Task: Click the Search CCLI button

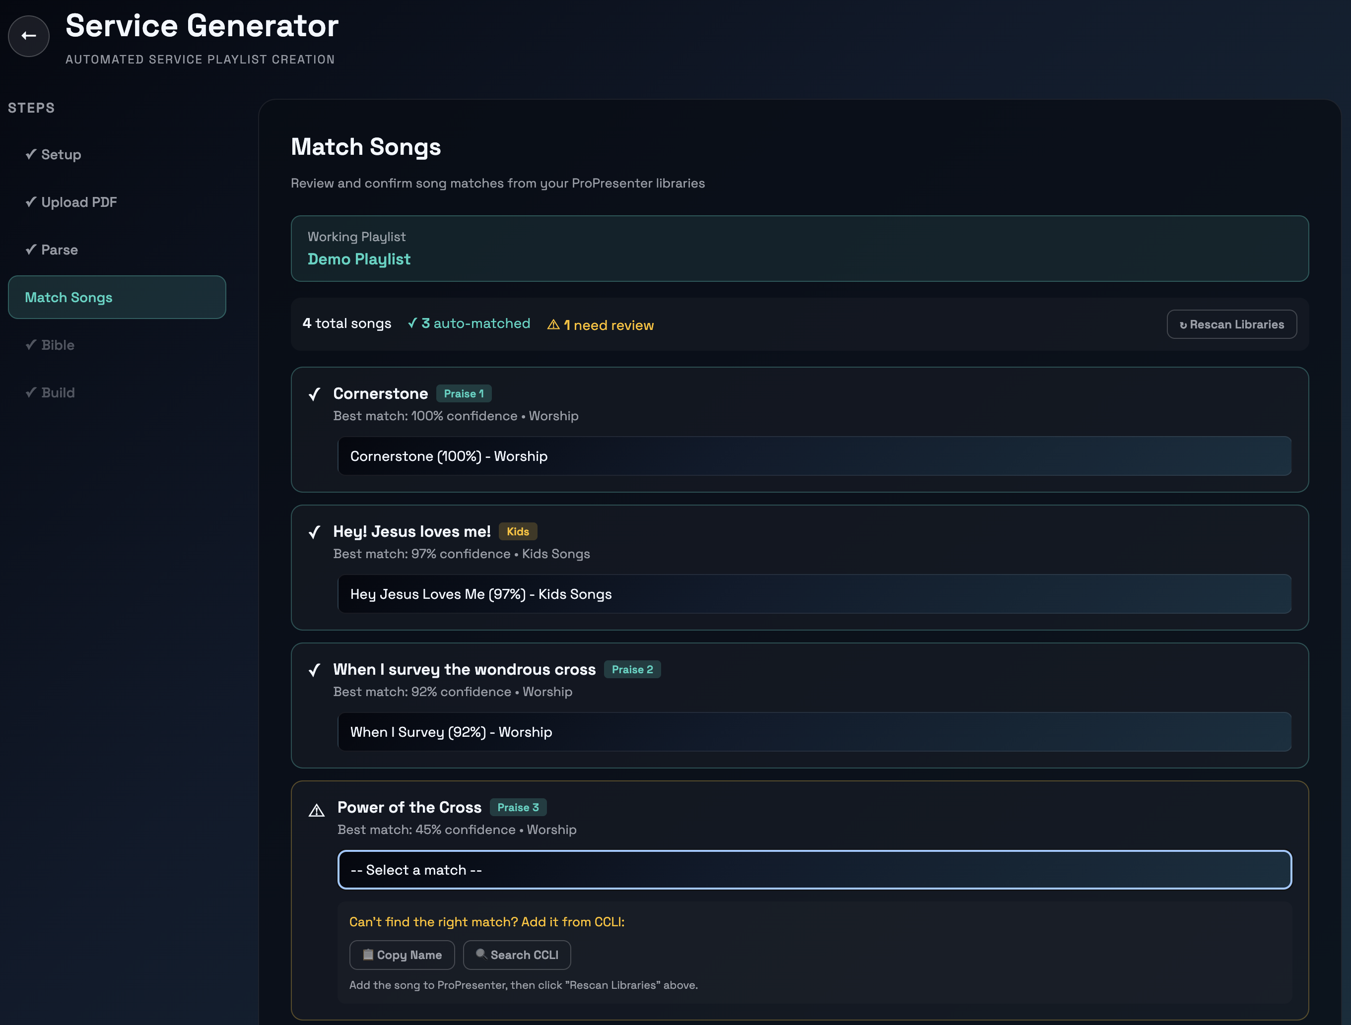Action: [x=517, y=955]
